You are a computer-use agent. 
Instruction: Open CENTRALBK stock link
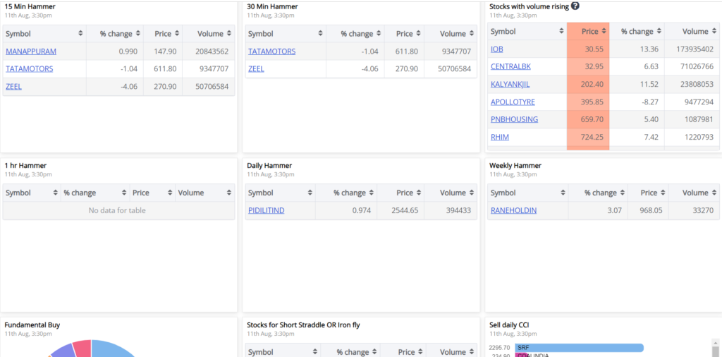(x=510, y=66)
